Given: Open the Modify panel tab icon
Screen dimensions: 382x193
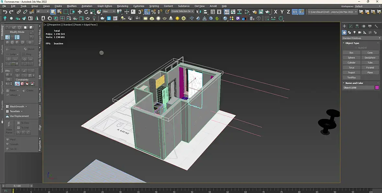Looking at the screenshot, I should [351, 26].
